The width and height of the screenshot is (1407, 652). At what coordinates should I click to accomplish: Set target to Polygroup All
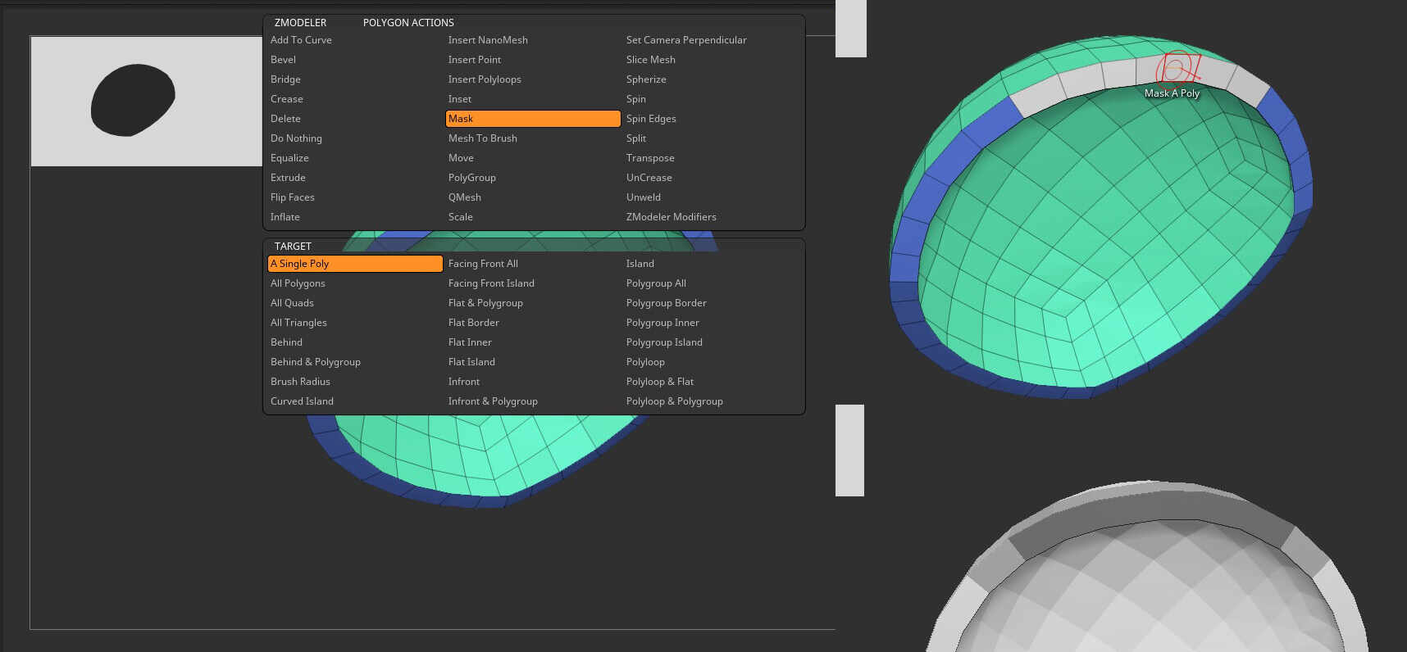655,283
